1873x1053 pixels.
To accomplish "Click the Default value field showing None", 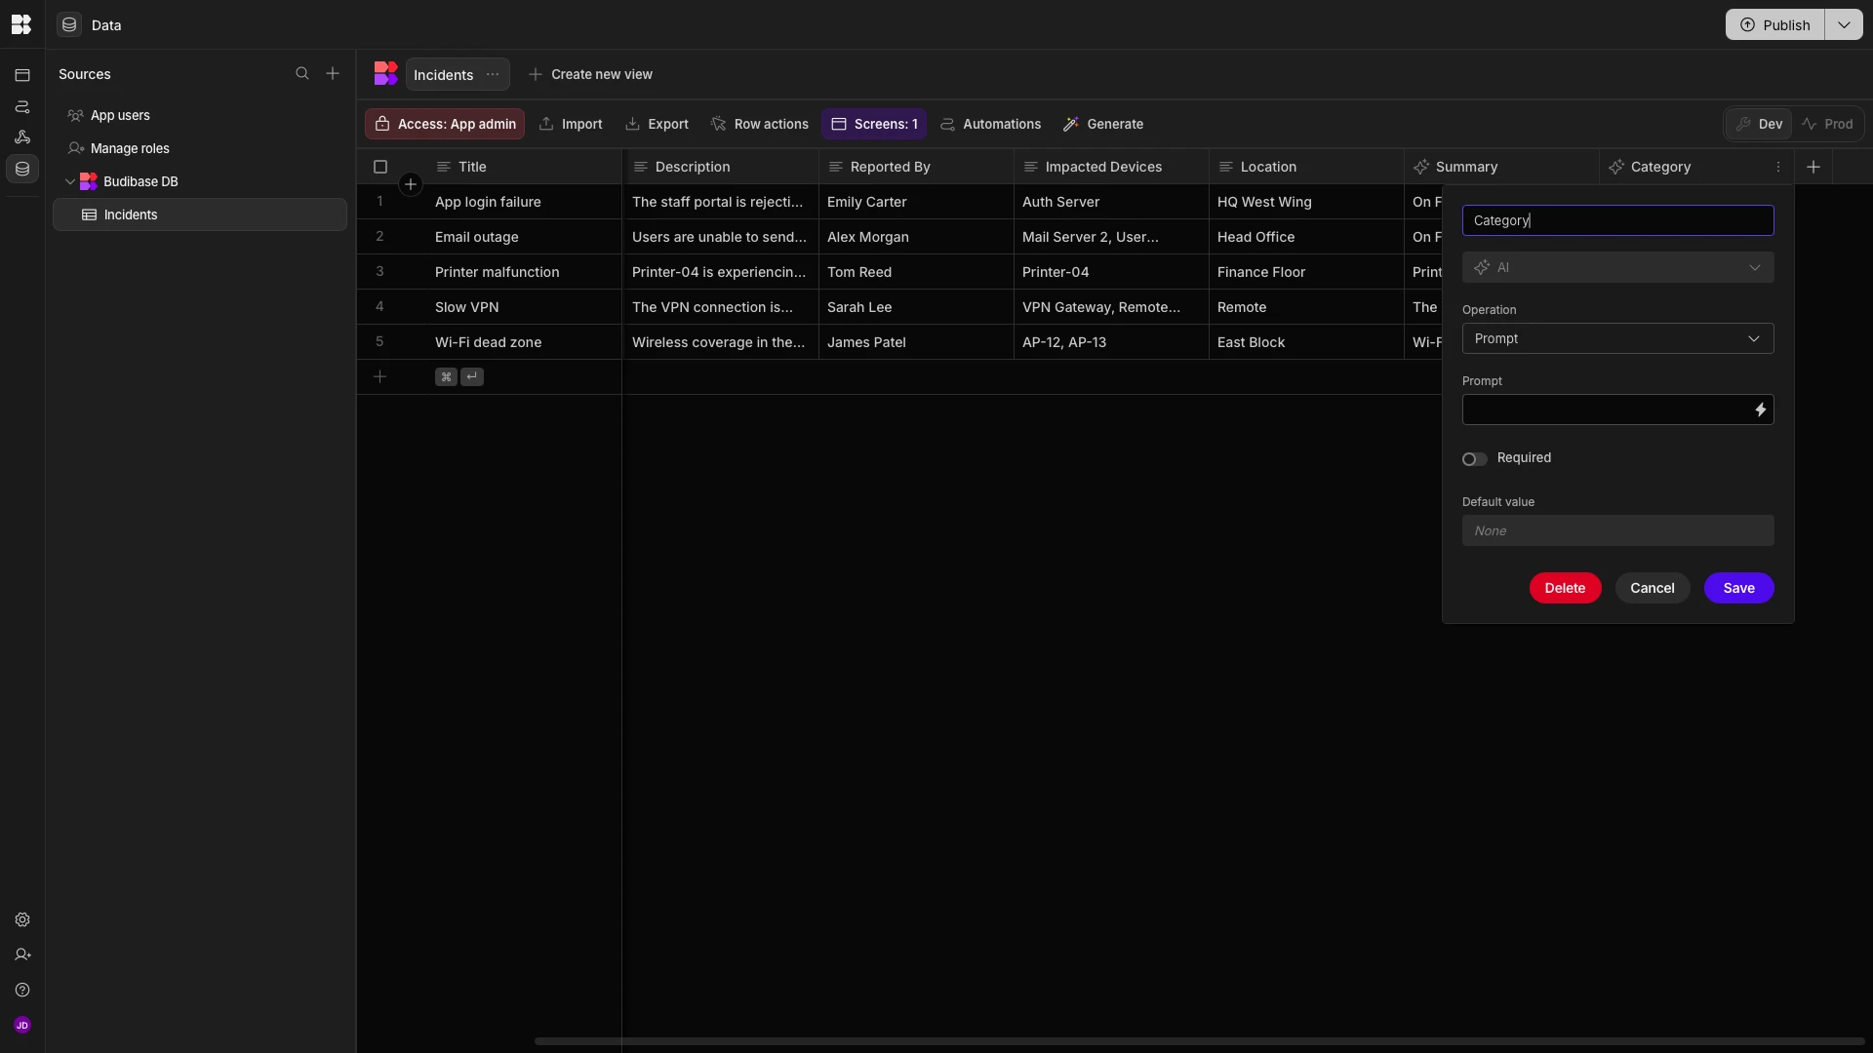I will 1616,530.
